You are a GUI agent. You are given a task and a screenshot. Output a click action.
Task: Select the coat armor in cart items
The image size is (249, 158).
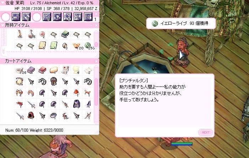[54, 81]
